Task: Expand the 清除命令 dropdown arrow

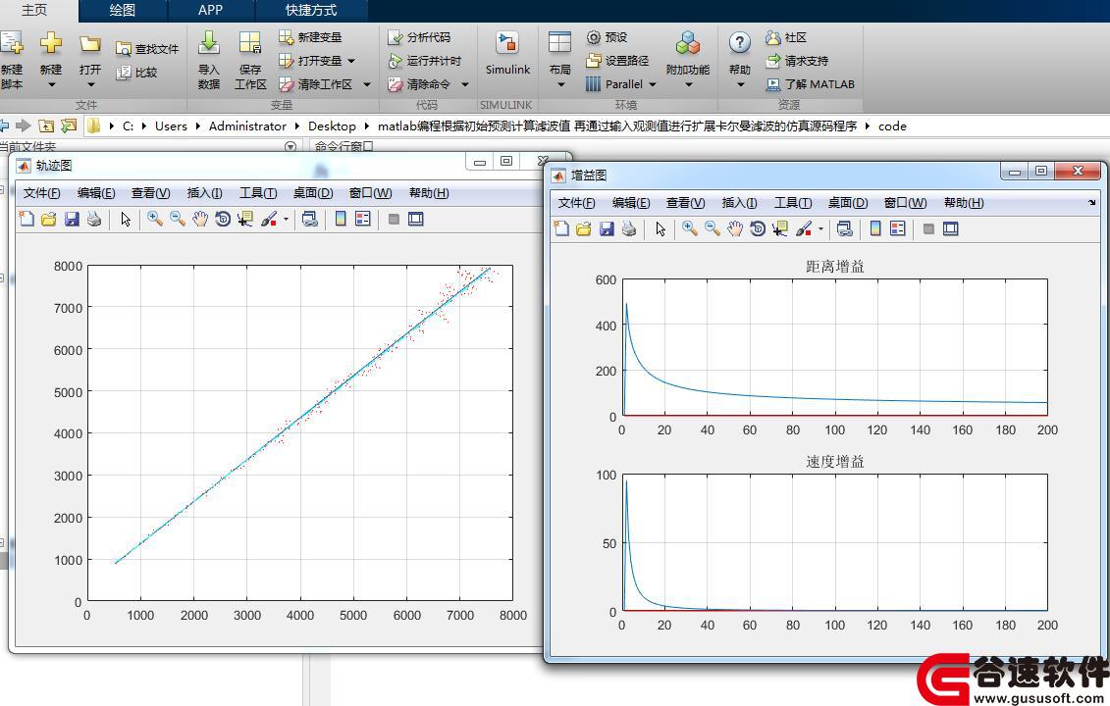Action: pos(465,84)
